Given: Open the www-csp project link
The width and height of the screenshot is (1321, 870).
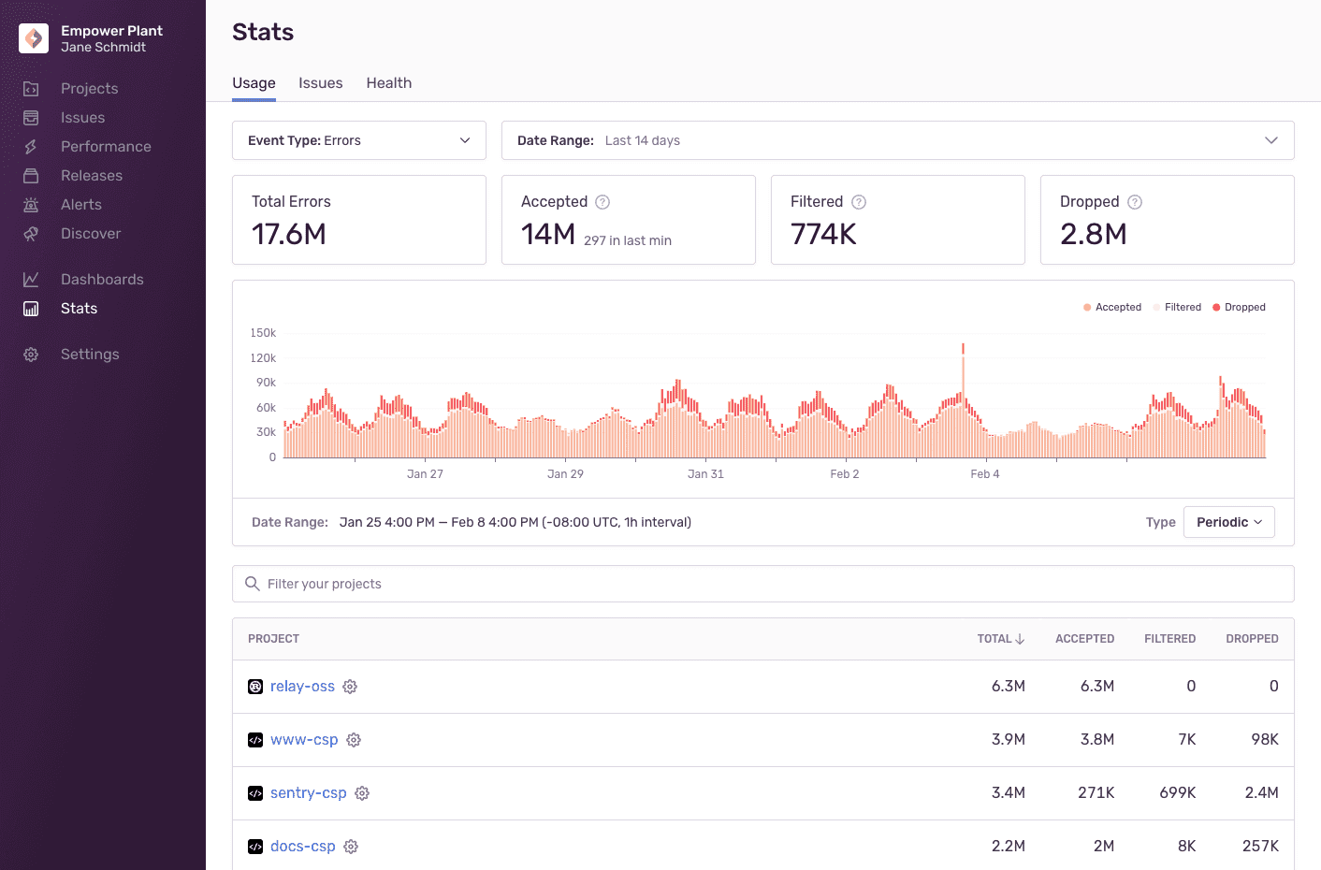Looking at the screenshot, I should (303, 739).
